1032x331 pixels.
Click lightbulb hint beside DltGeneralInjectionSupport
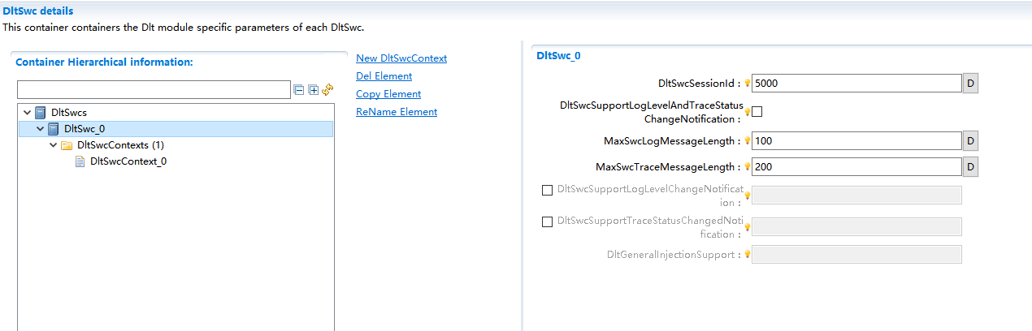(748, 255)
